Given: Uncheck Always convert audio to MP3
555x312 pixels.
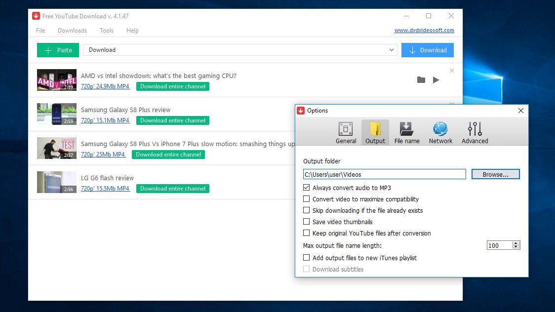Looking at the screenshot, I should pyautogui.click(x=307, y=188).
